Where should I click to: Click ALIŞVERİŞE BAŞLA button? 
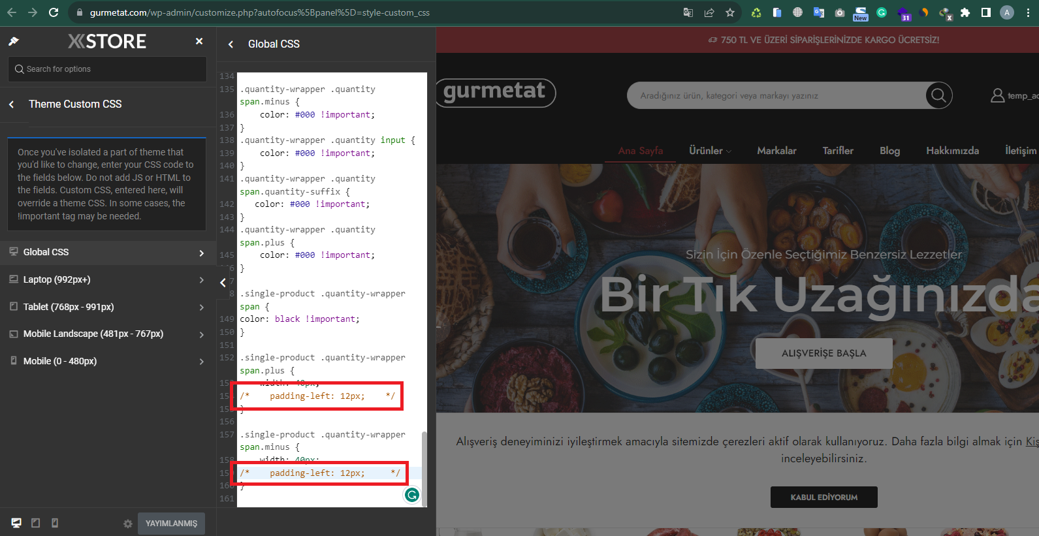tap(823, 353)
